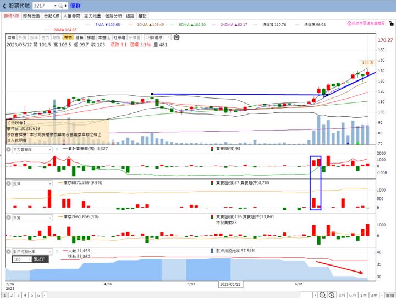
Task: Open the dropdown arrow next to 3年
Action: click(x=382, y=295)
